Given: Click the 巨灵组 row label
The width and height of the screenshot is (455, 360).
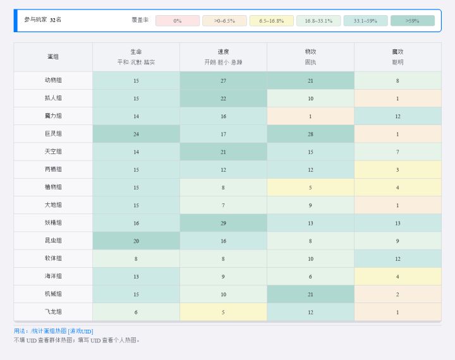Looking at the screenshot, I should 53,134.
